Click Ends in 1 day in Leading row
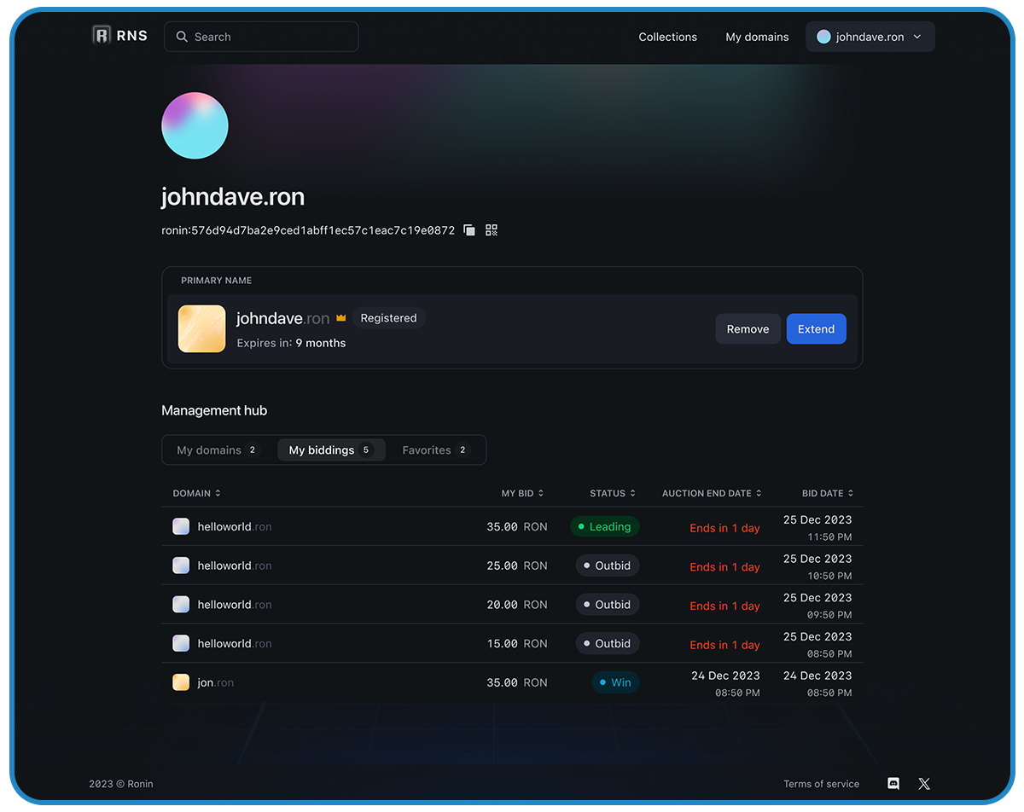This screenshot has height=812, width=1024. (x=724, y=528)
